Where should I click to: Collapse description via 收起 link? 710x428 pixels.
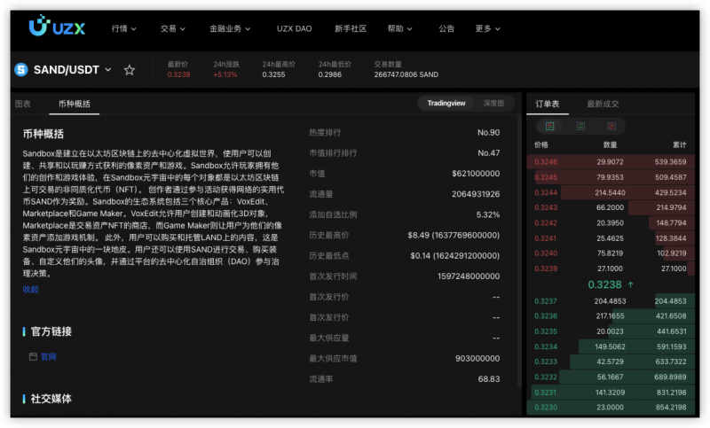click(x=31, y=289)
